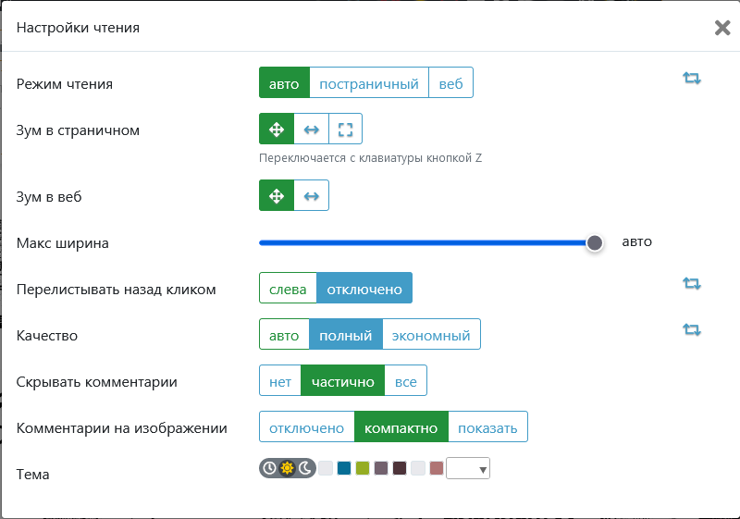Open the theme dropdown box
Screen dimensions: 740x519
468,469
